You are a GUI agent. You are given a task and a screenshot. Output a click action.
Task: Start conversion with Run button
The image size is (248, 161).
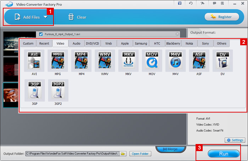(224, 154)
